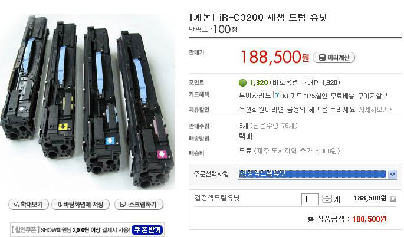Click the drum unit product photo
Image resolution: width=404 pixels, height=237 pixels.
pos(88,102)
